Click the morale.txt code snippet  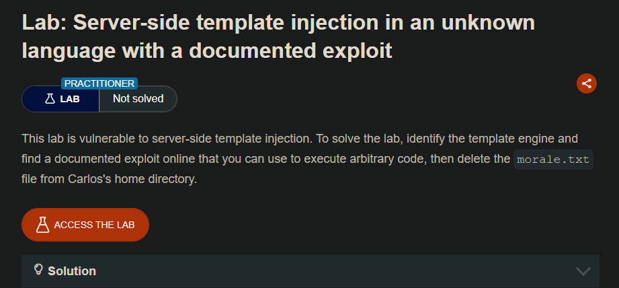(x=554, y=159)
